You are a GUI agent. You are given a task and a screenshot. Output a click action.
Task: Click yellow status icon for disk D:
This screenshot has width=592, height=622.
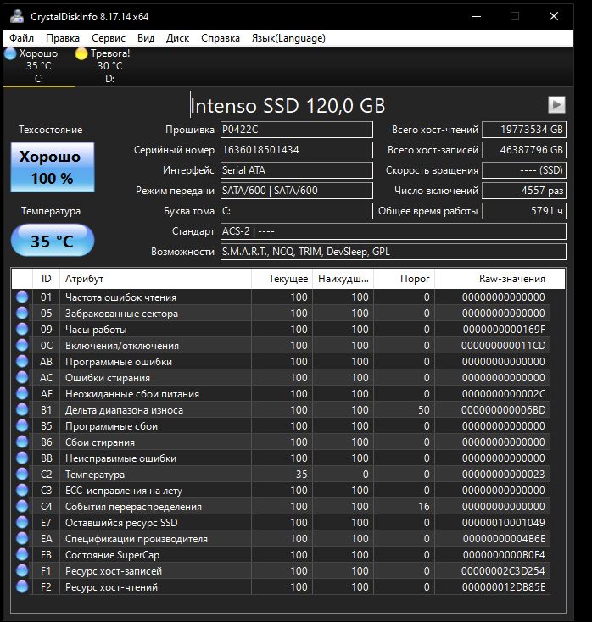click(81, 53)
